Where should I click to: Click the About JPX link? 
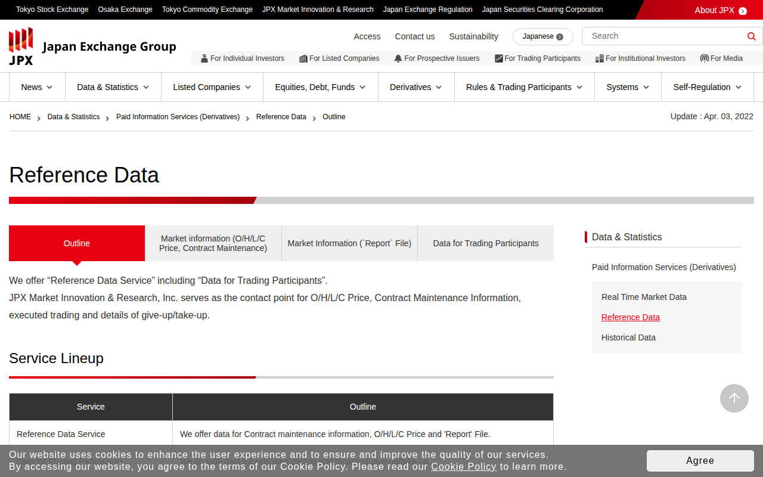tap(720, 10)
